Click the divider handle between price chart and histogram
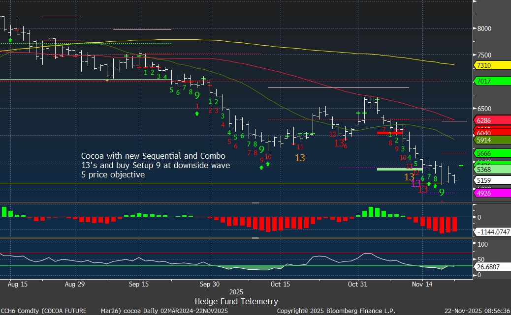 255,202
